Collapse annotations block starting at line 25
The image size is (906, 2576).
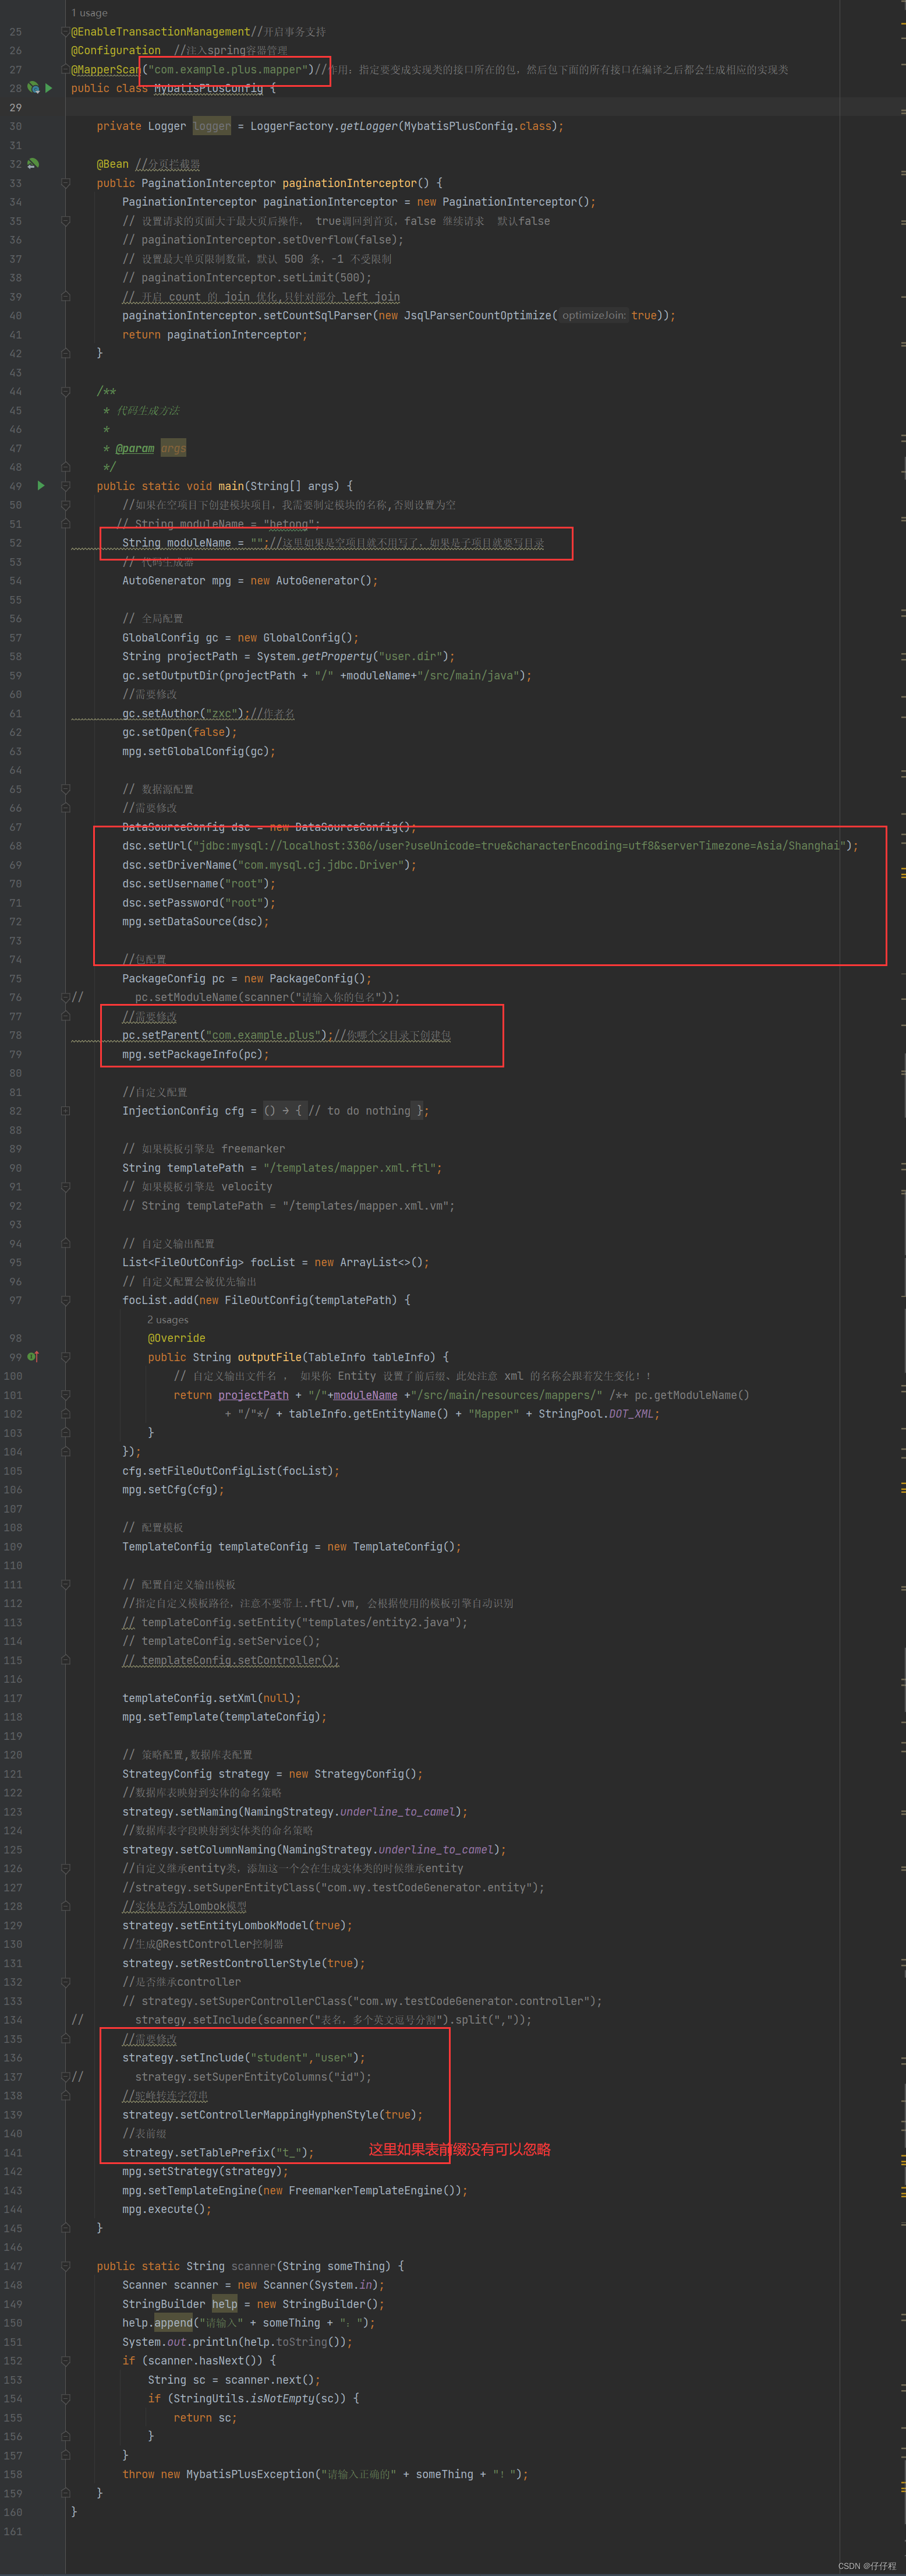(x=65, y=32)
